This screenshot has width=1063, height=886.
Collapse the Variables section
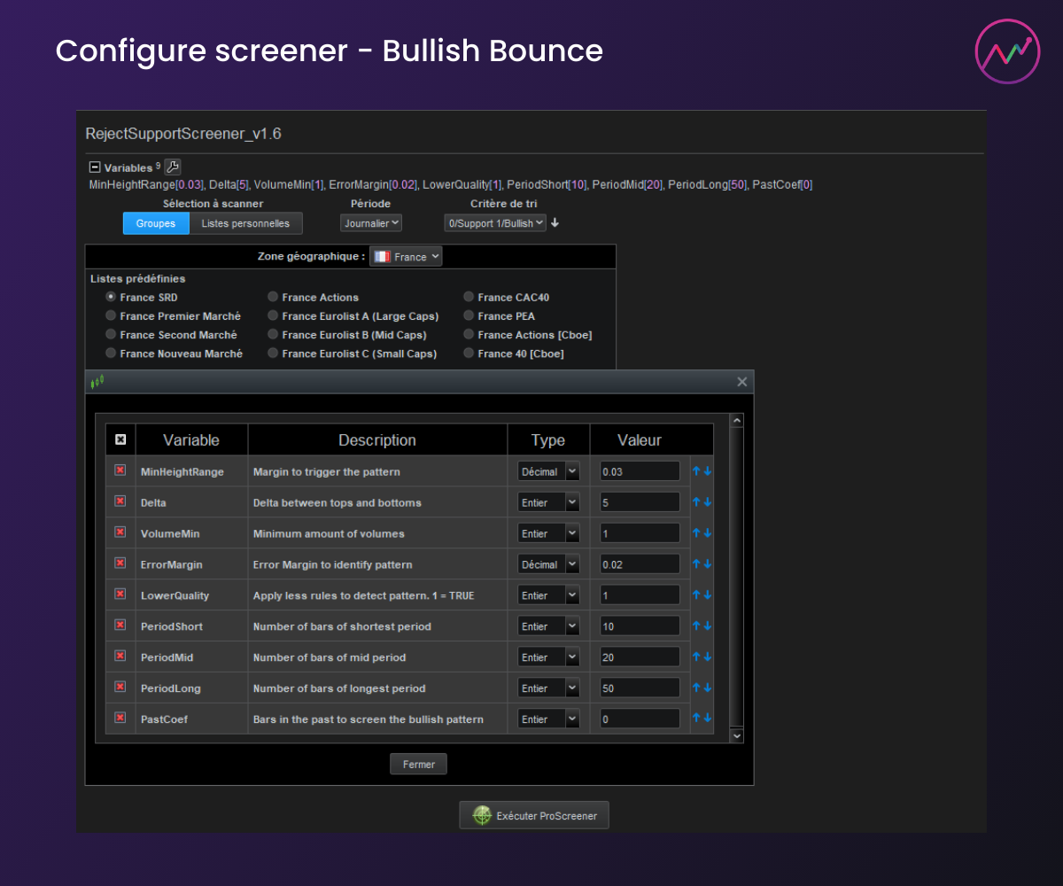94,167
